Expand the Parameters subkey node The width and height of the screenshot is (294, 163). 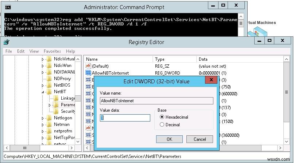(50, 105)
